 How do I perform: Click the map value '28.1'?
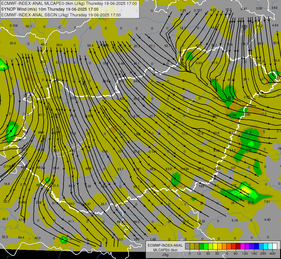coord(234,203)
